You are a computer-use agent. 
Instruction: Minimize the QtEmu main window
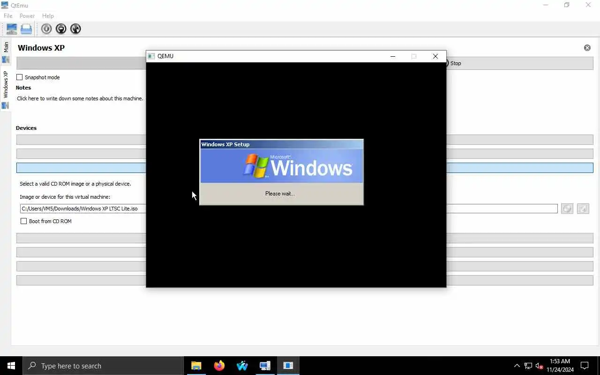coord(546,5)
